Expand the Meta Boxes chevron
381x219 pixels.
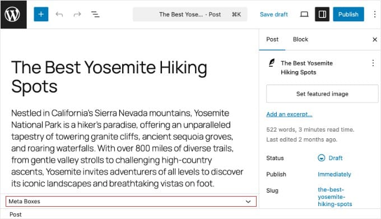pos(248,201)
